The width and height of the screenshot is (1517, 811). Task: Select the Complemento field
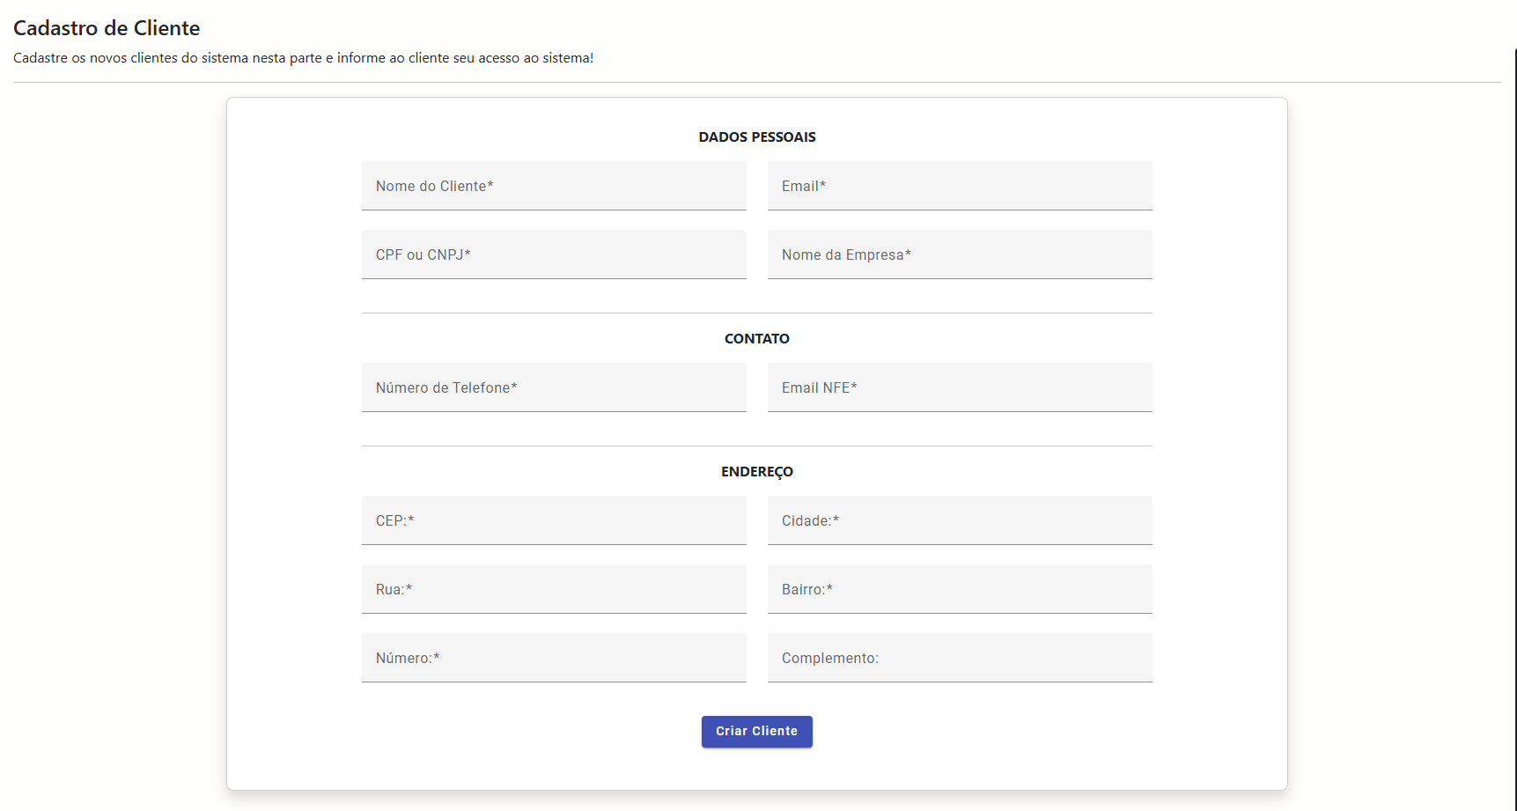(959, 658)
